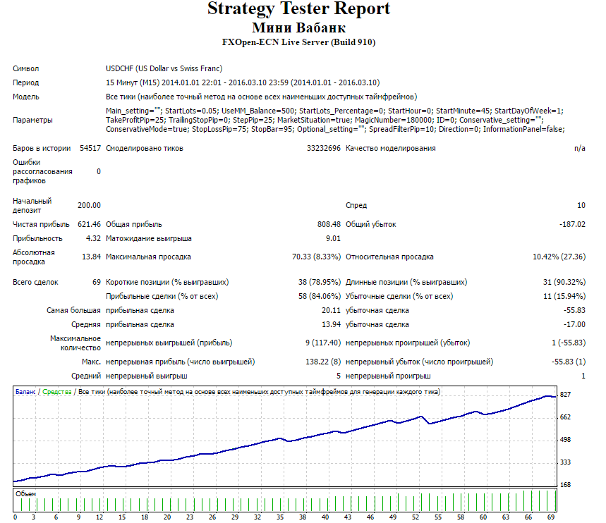Click the TakeProfitPip=25 parameters line
Screen dimensions: 606x523
(x=325, y=120)
